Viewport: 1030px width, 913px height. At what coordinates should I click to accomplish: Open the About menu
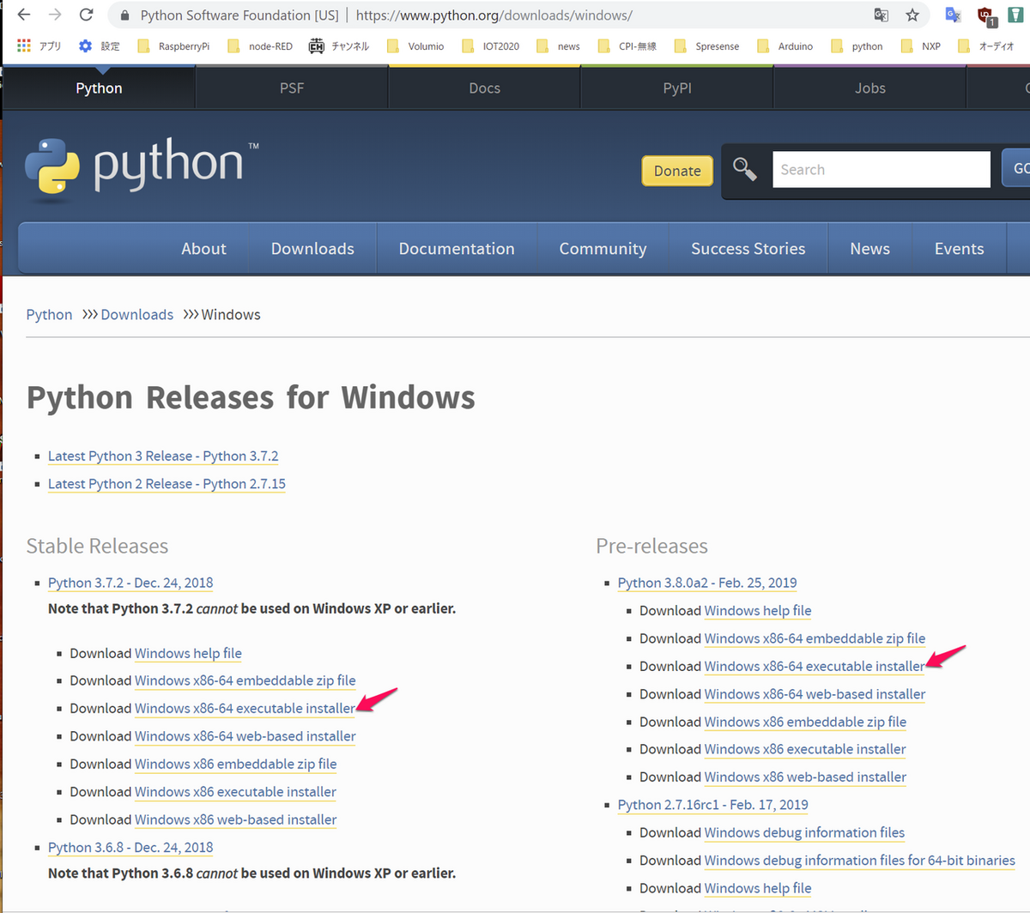[x=203, y=249]
